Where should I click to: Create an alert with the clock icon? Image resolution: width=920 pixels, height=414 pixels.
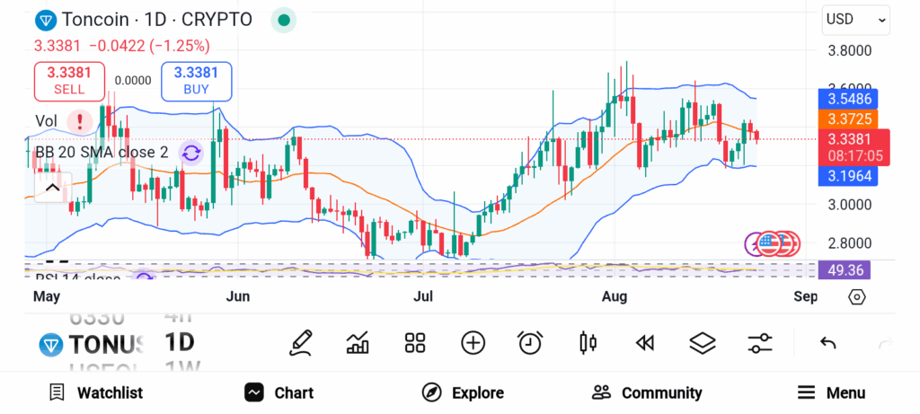point(530,342)
